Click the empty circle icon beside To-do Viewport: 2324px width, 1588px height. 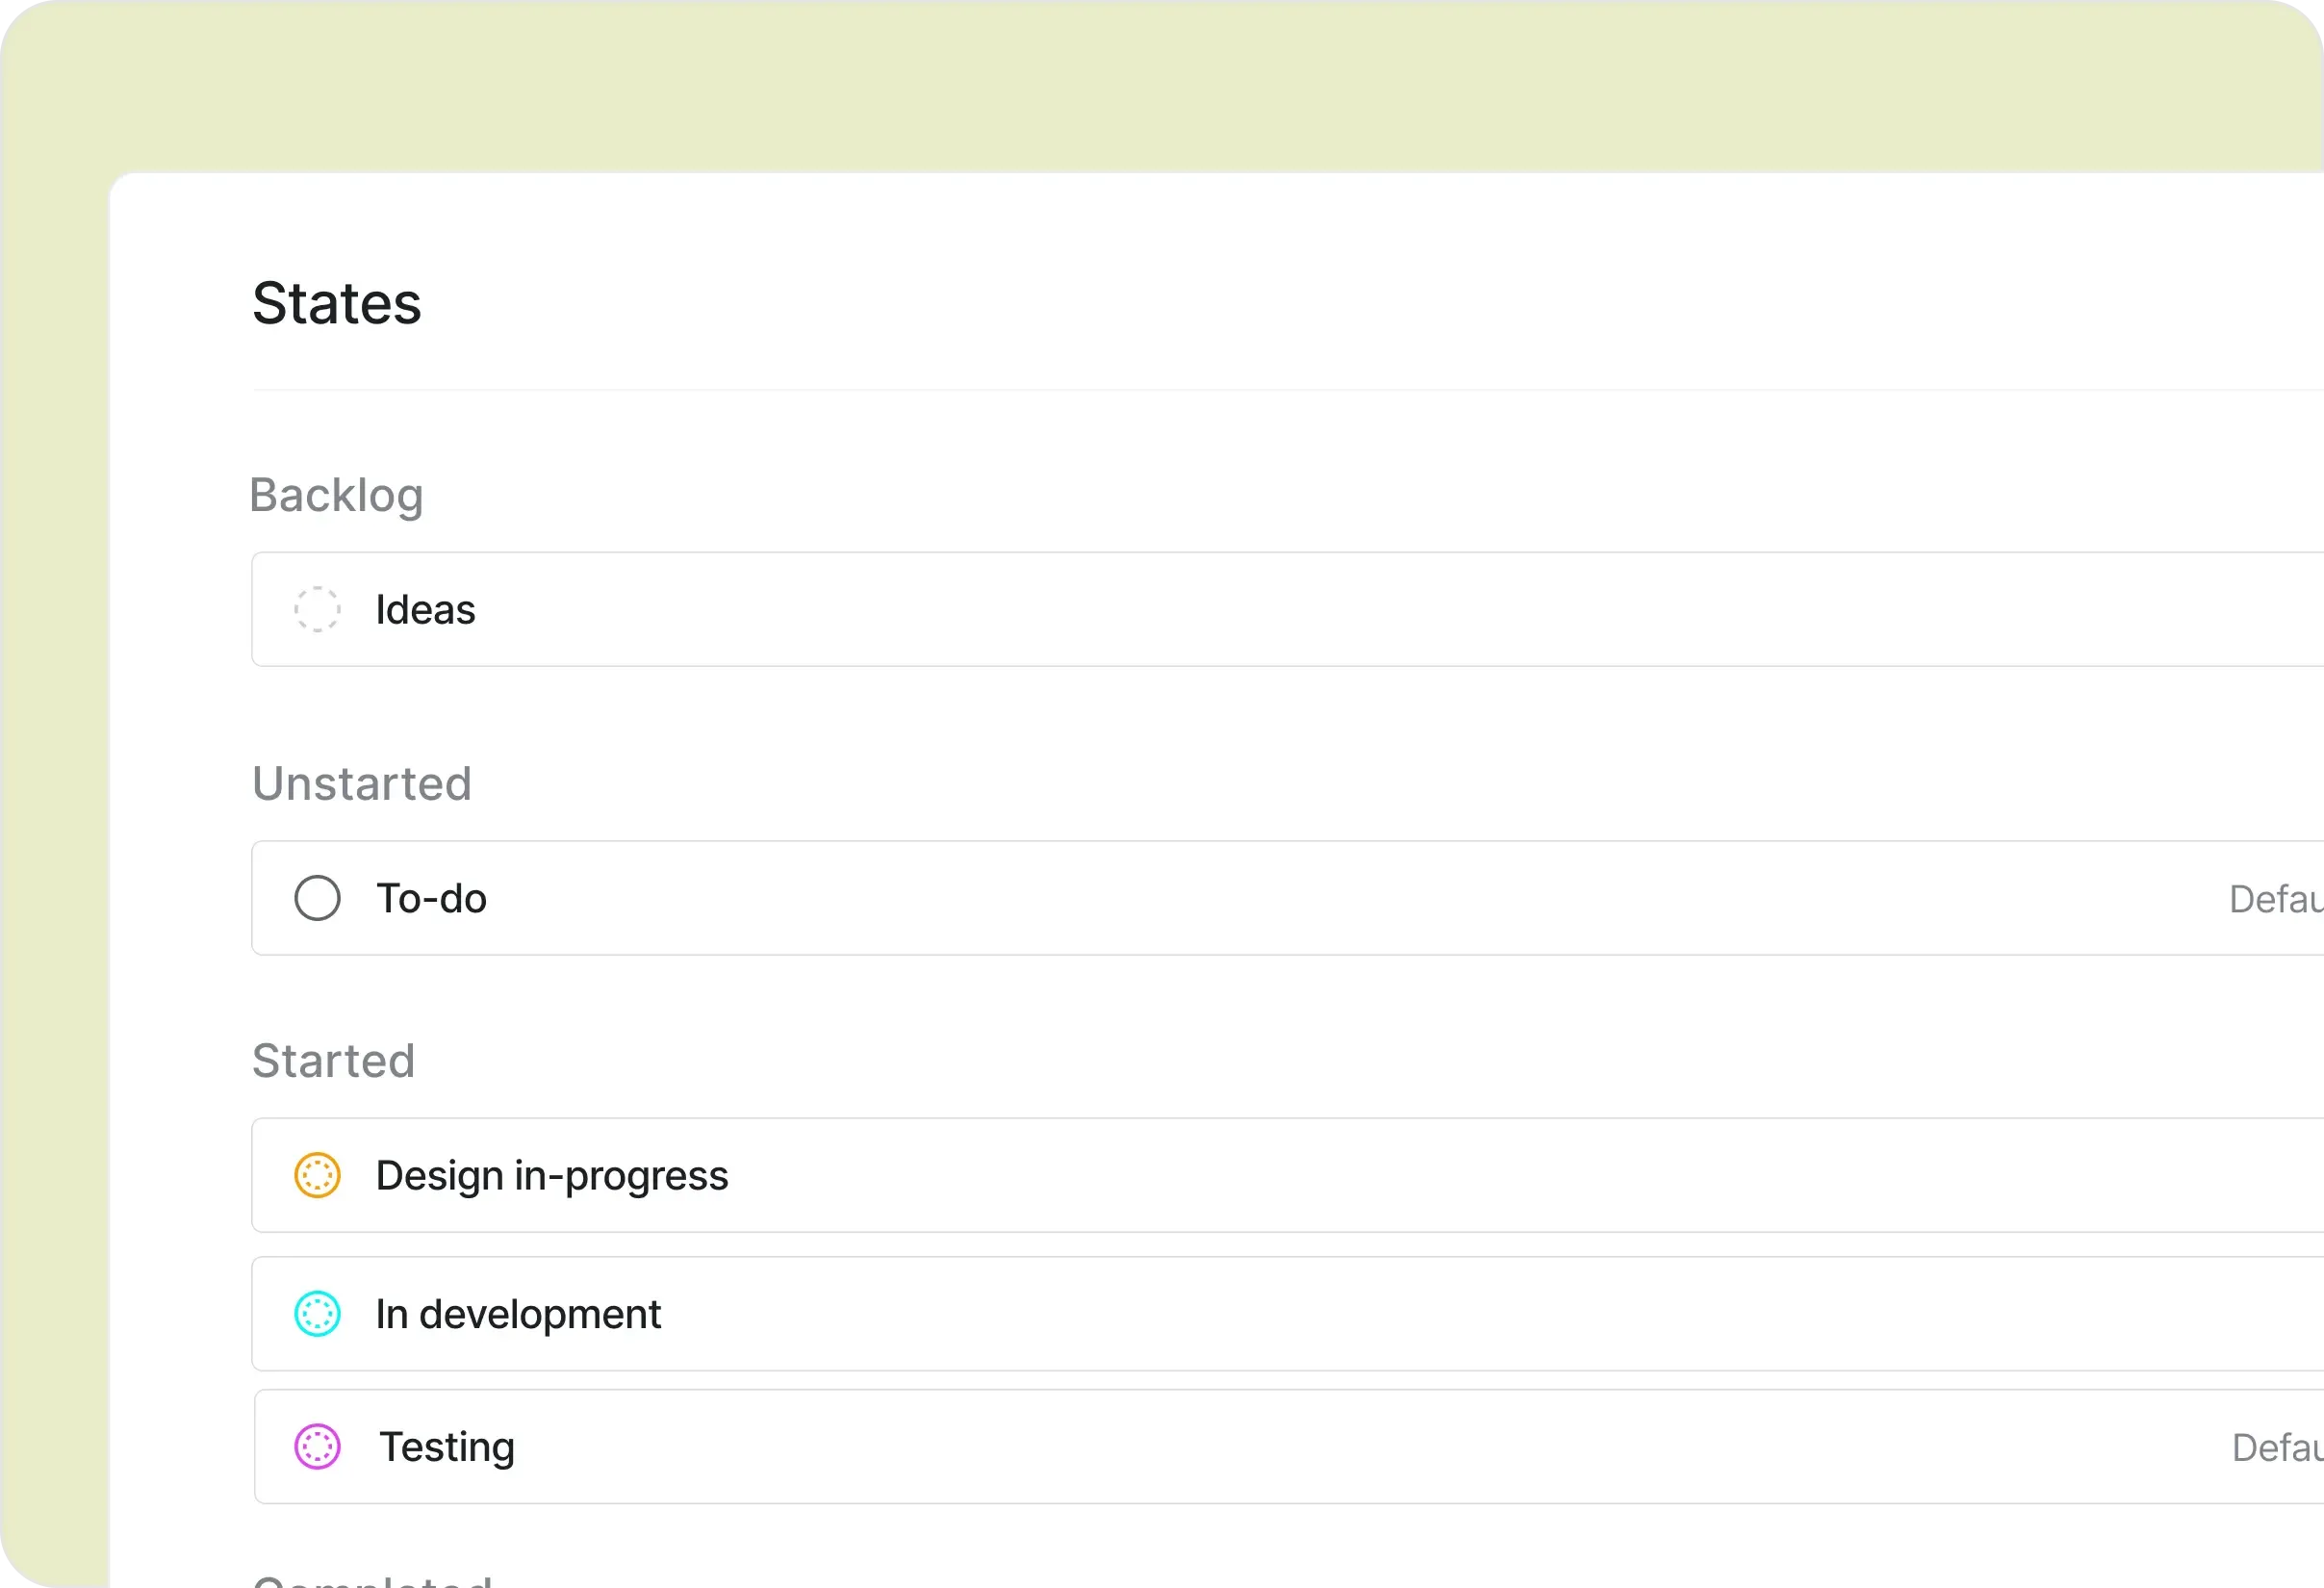[317, 898]
